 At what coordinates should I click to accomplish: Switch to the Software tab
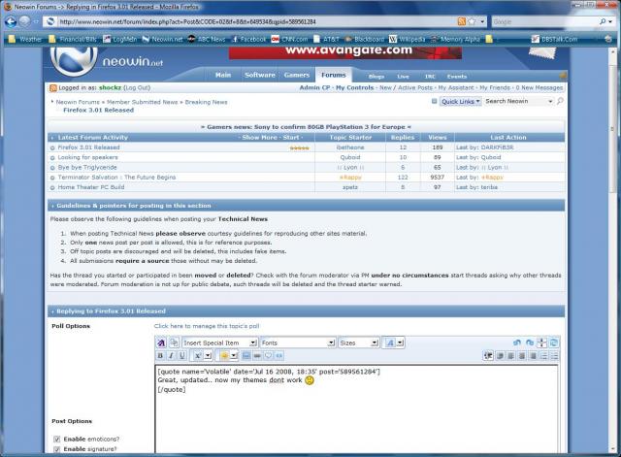pyautogui.click(x=260, y=75)
